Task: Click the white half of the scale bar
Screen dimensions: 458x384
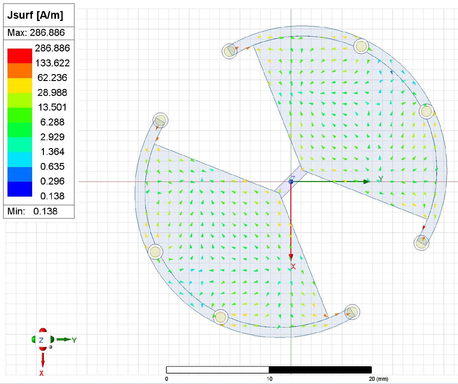Action: tap(218, 370)
